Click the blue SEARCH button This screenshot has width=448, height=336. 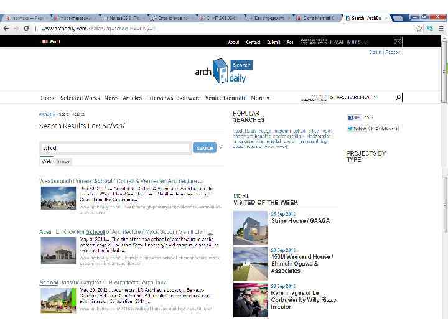click(205, 147)
